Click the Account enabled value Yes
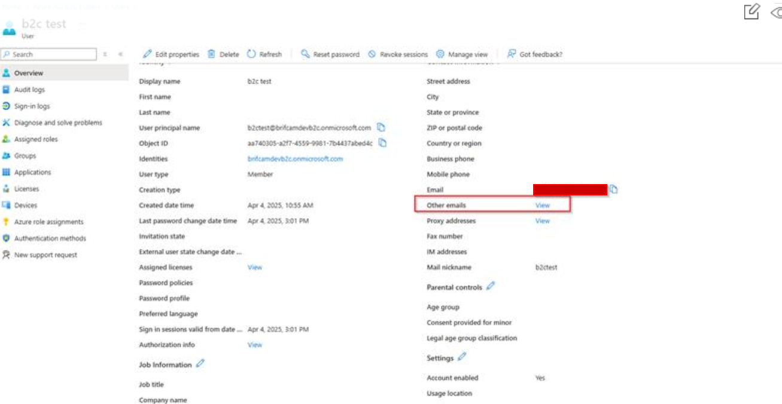 click(540, 378)
